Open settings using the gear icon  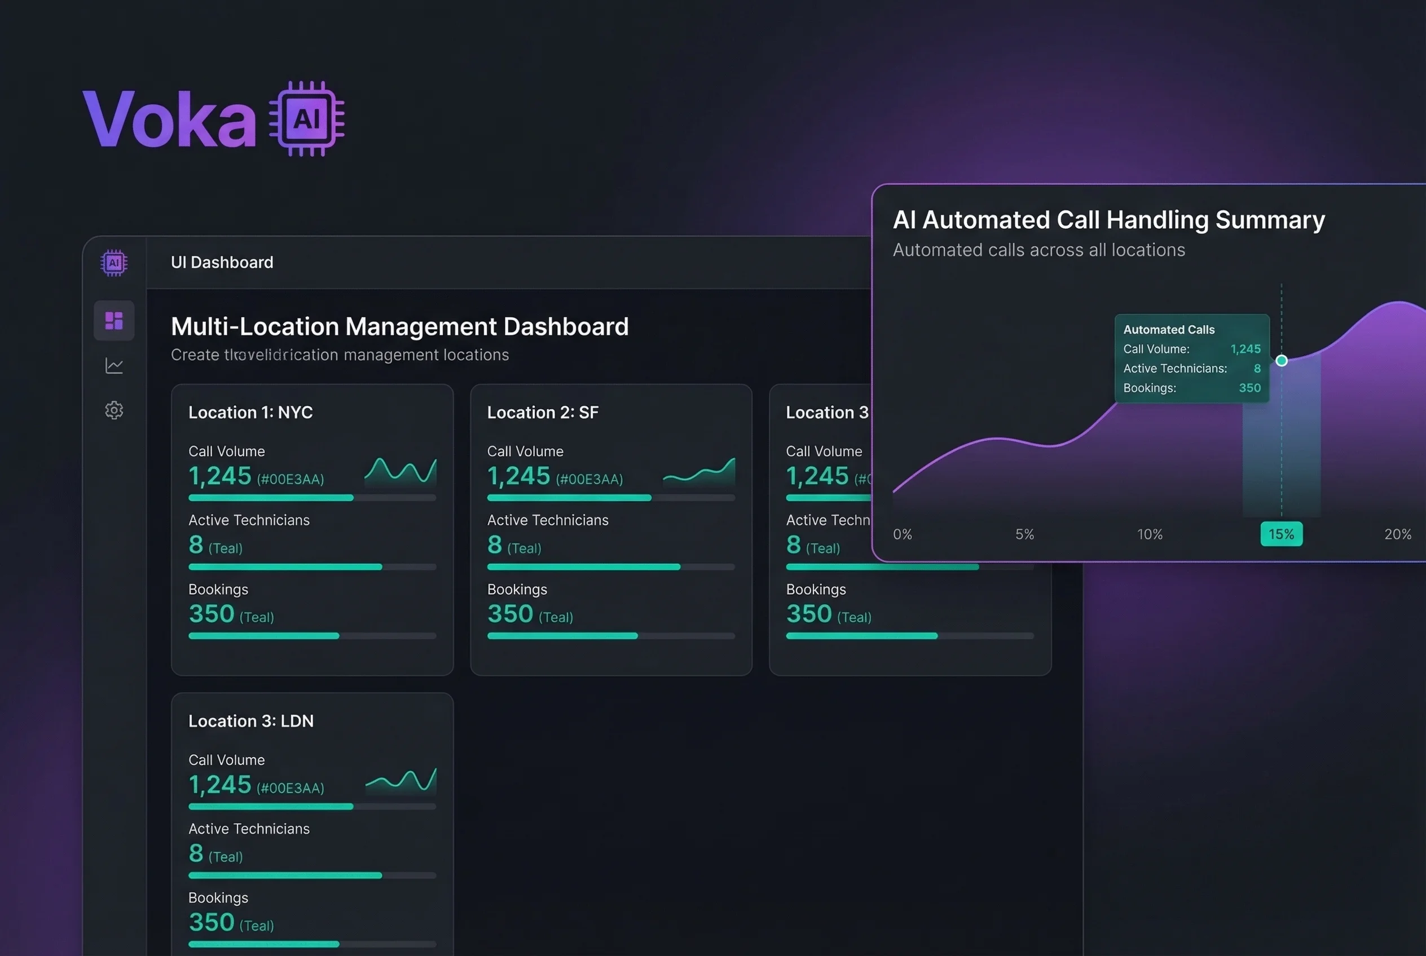pyautogui.click(x=113, y=410)
